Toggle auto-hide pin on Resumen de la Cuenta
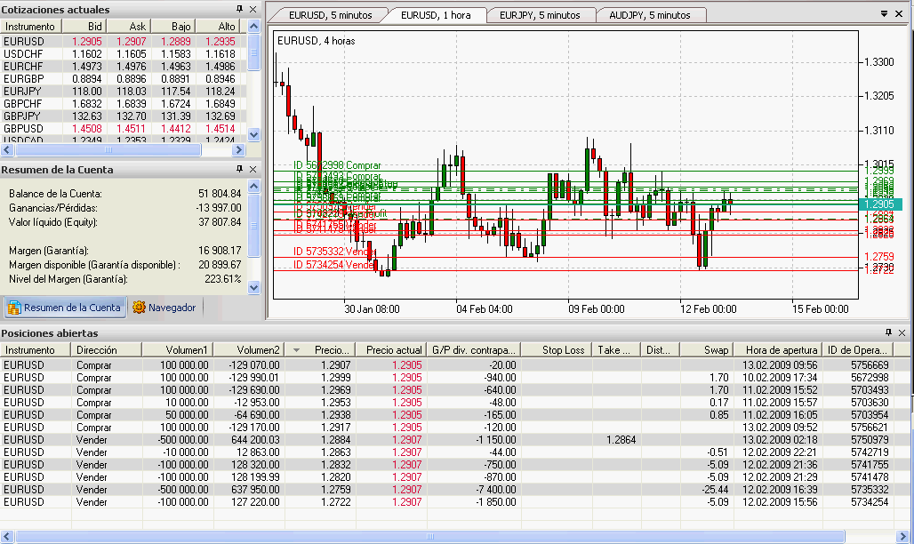Screen dimensions: 914x544 coord(239,169)
